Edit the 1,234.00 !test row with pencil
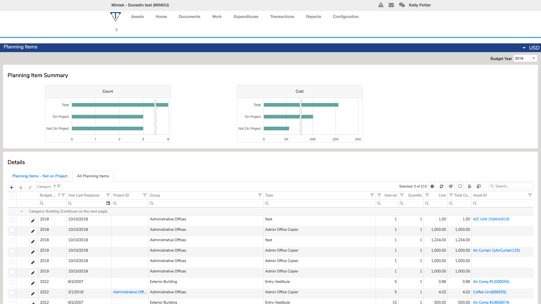 (x=33, y=242)
